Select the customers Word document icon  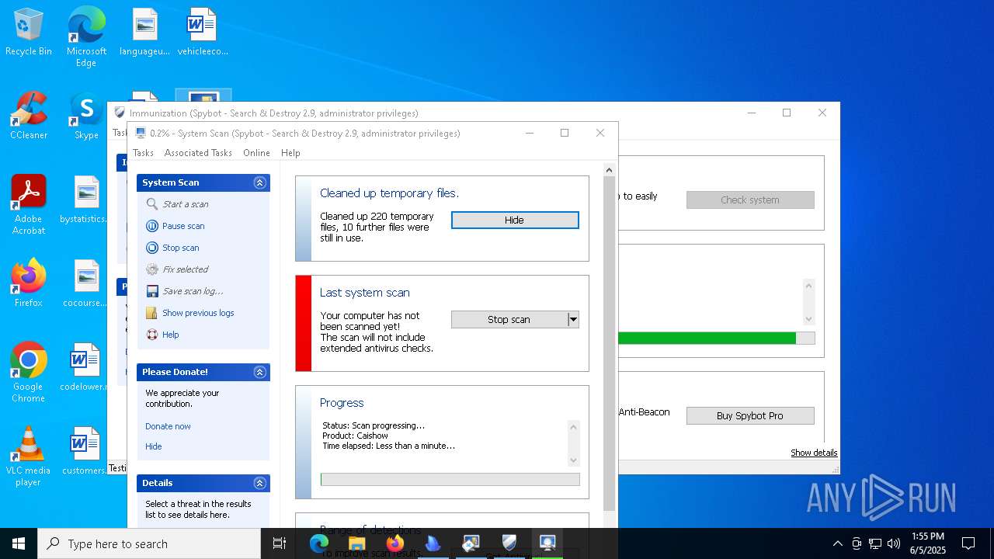tap(84, 451)
